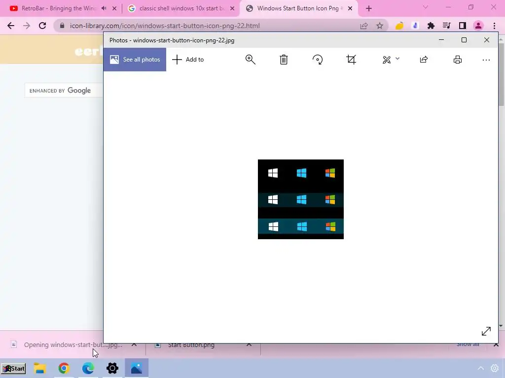Close the Chrome downloads bar
Image resolution: width=505 pixels, height=378 pixels.
496,345
